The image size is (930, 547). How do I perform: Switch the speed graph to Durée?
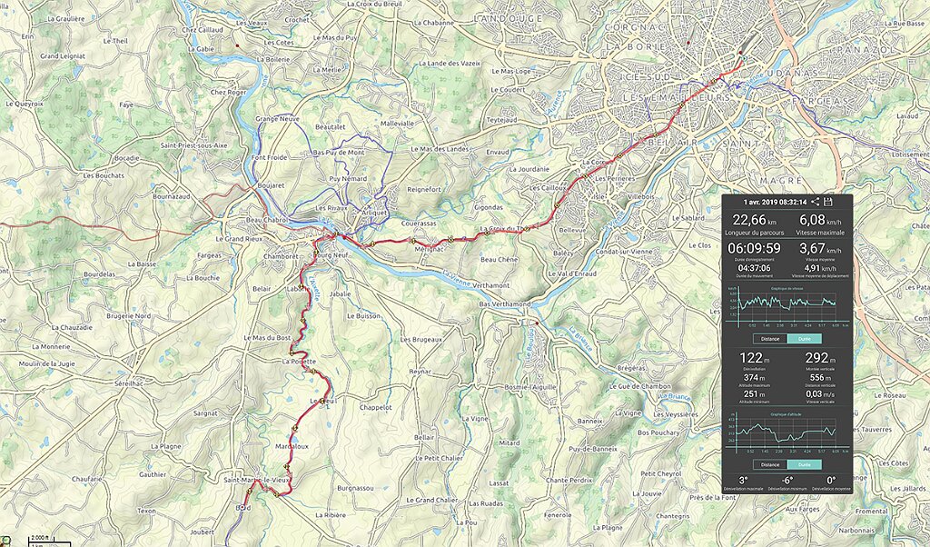pos(805,339)
